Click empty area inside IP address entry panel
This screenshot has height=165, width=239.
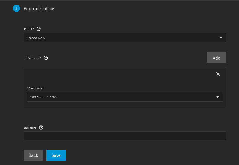tap(120, 78)
